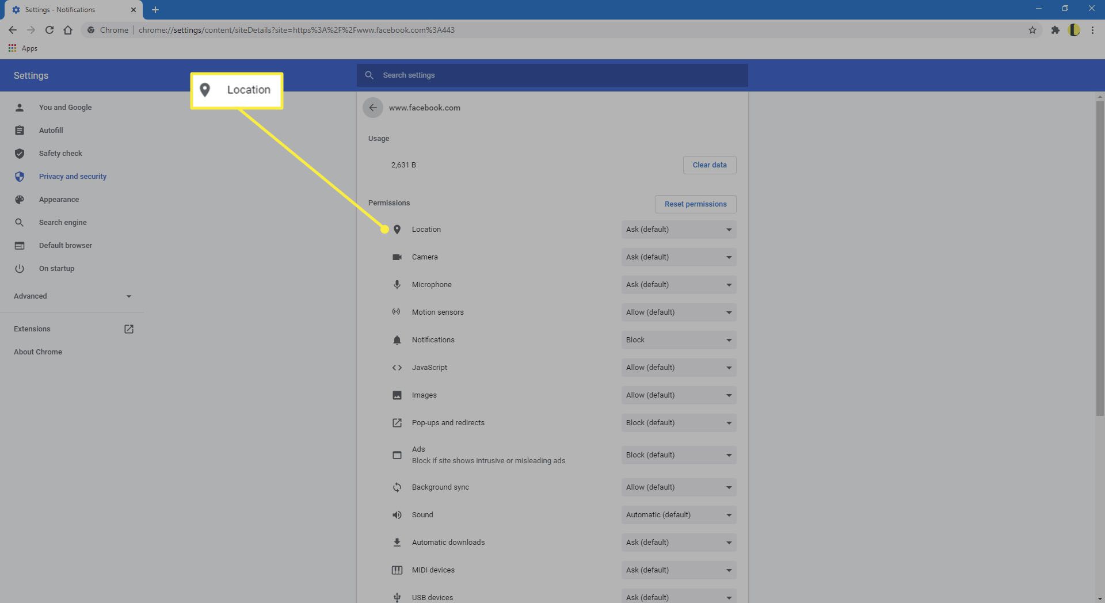Click the Camera icon in permissions

[397, 257]
